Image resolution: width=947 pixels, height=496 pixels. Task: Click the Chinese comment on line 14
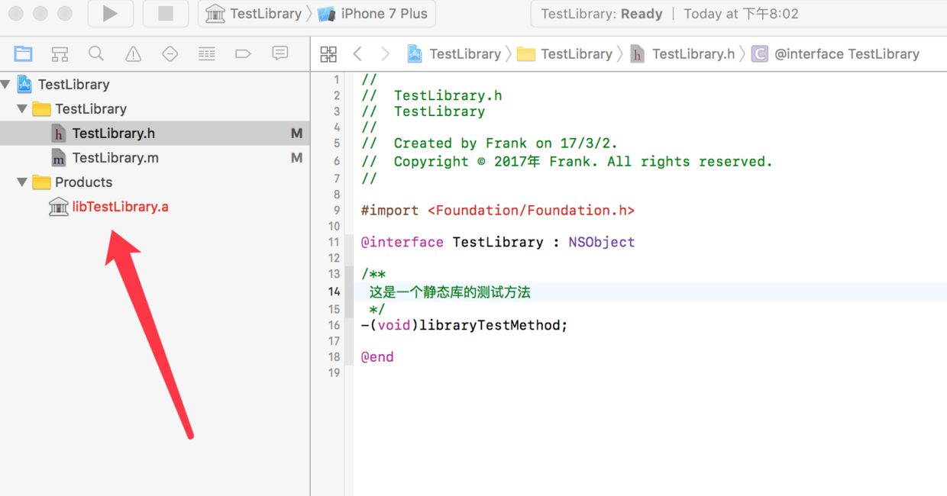coord(450,291)
